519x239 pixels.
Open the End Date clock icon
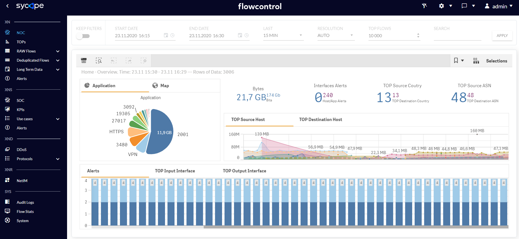247,35
